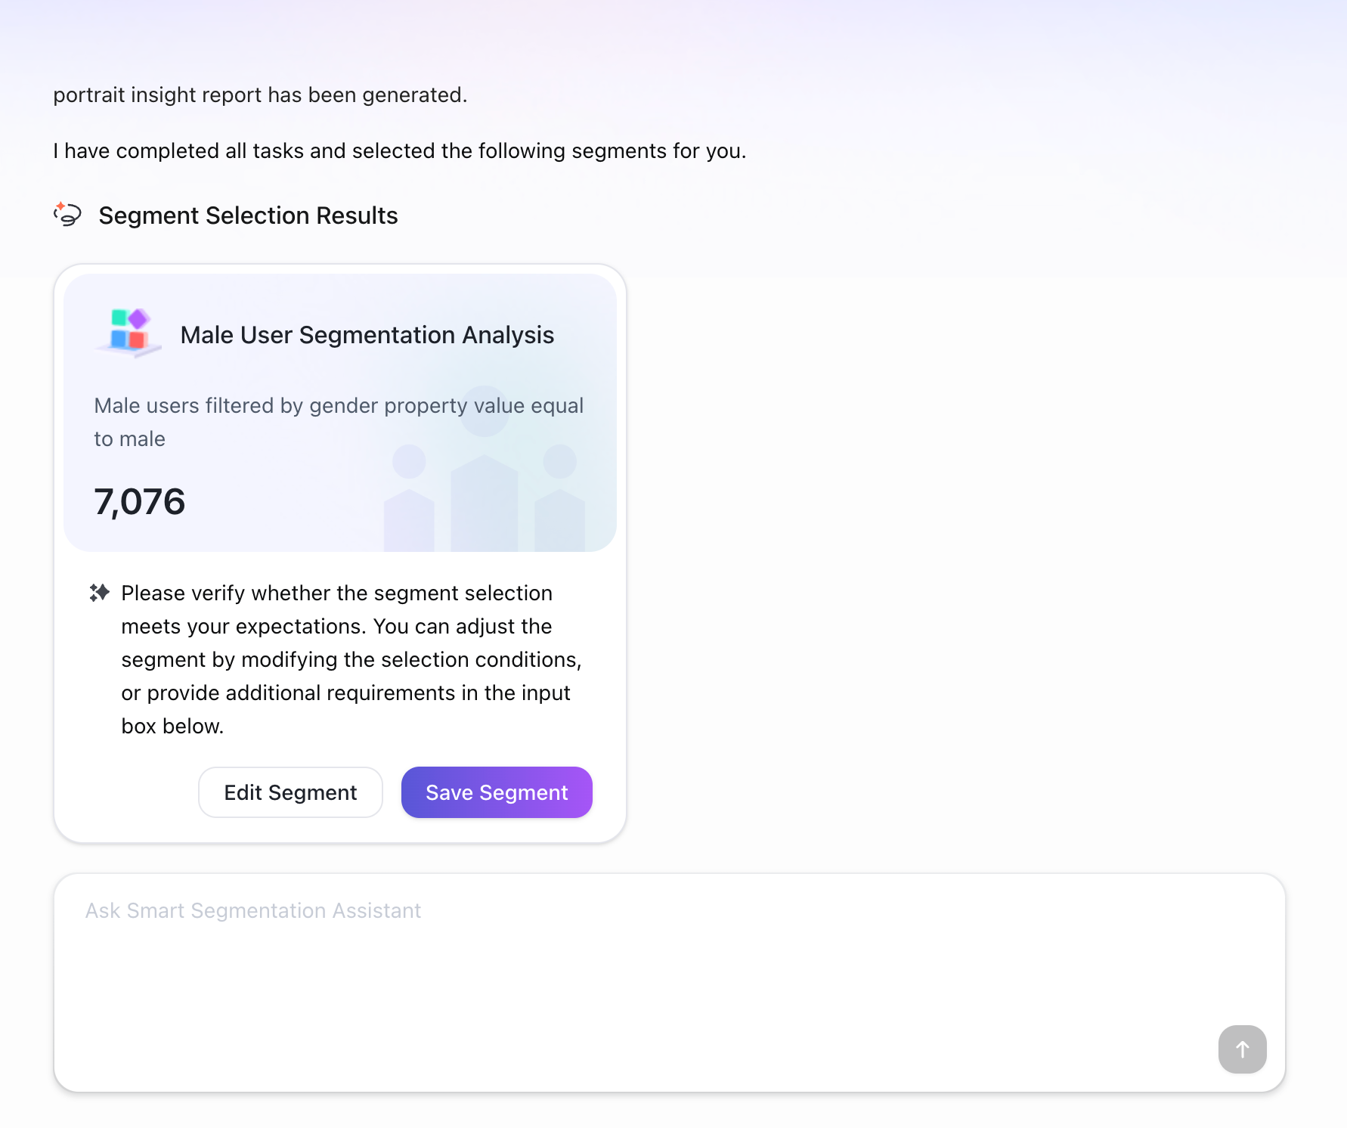Click the 7,076 user count
This screenshot has height=1128, width=1347.
140,502
